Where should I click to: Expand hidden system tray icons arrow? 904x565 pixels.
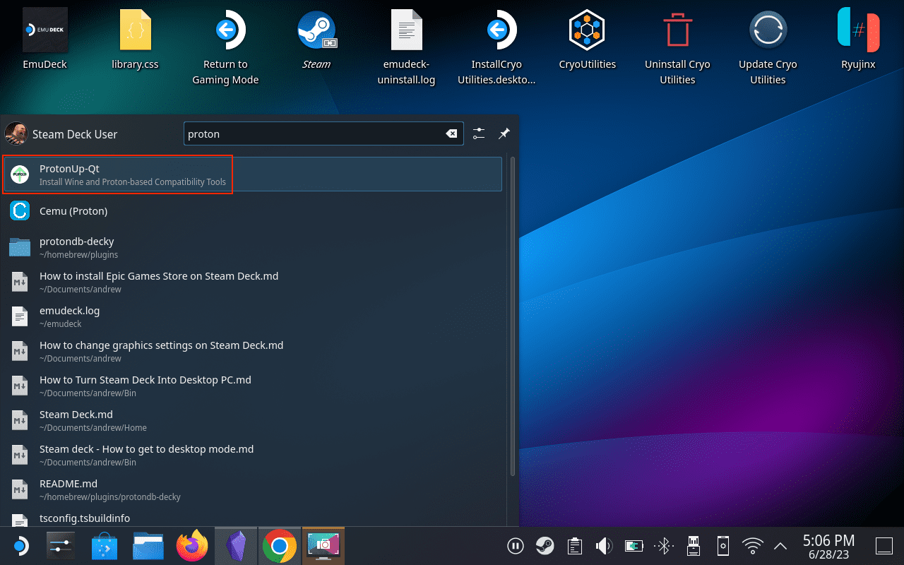(781, 546)
